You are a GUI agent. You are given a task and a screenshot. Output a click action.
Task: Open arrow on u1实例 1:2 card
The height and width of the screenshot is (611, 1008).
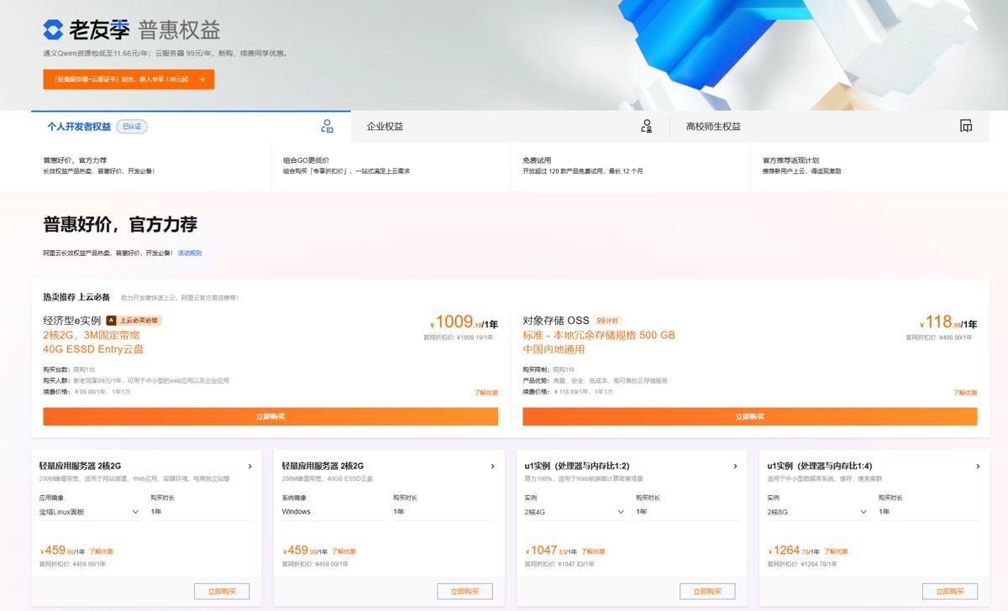pyautogui.click(x=735, y=467)
